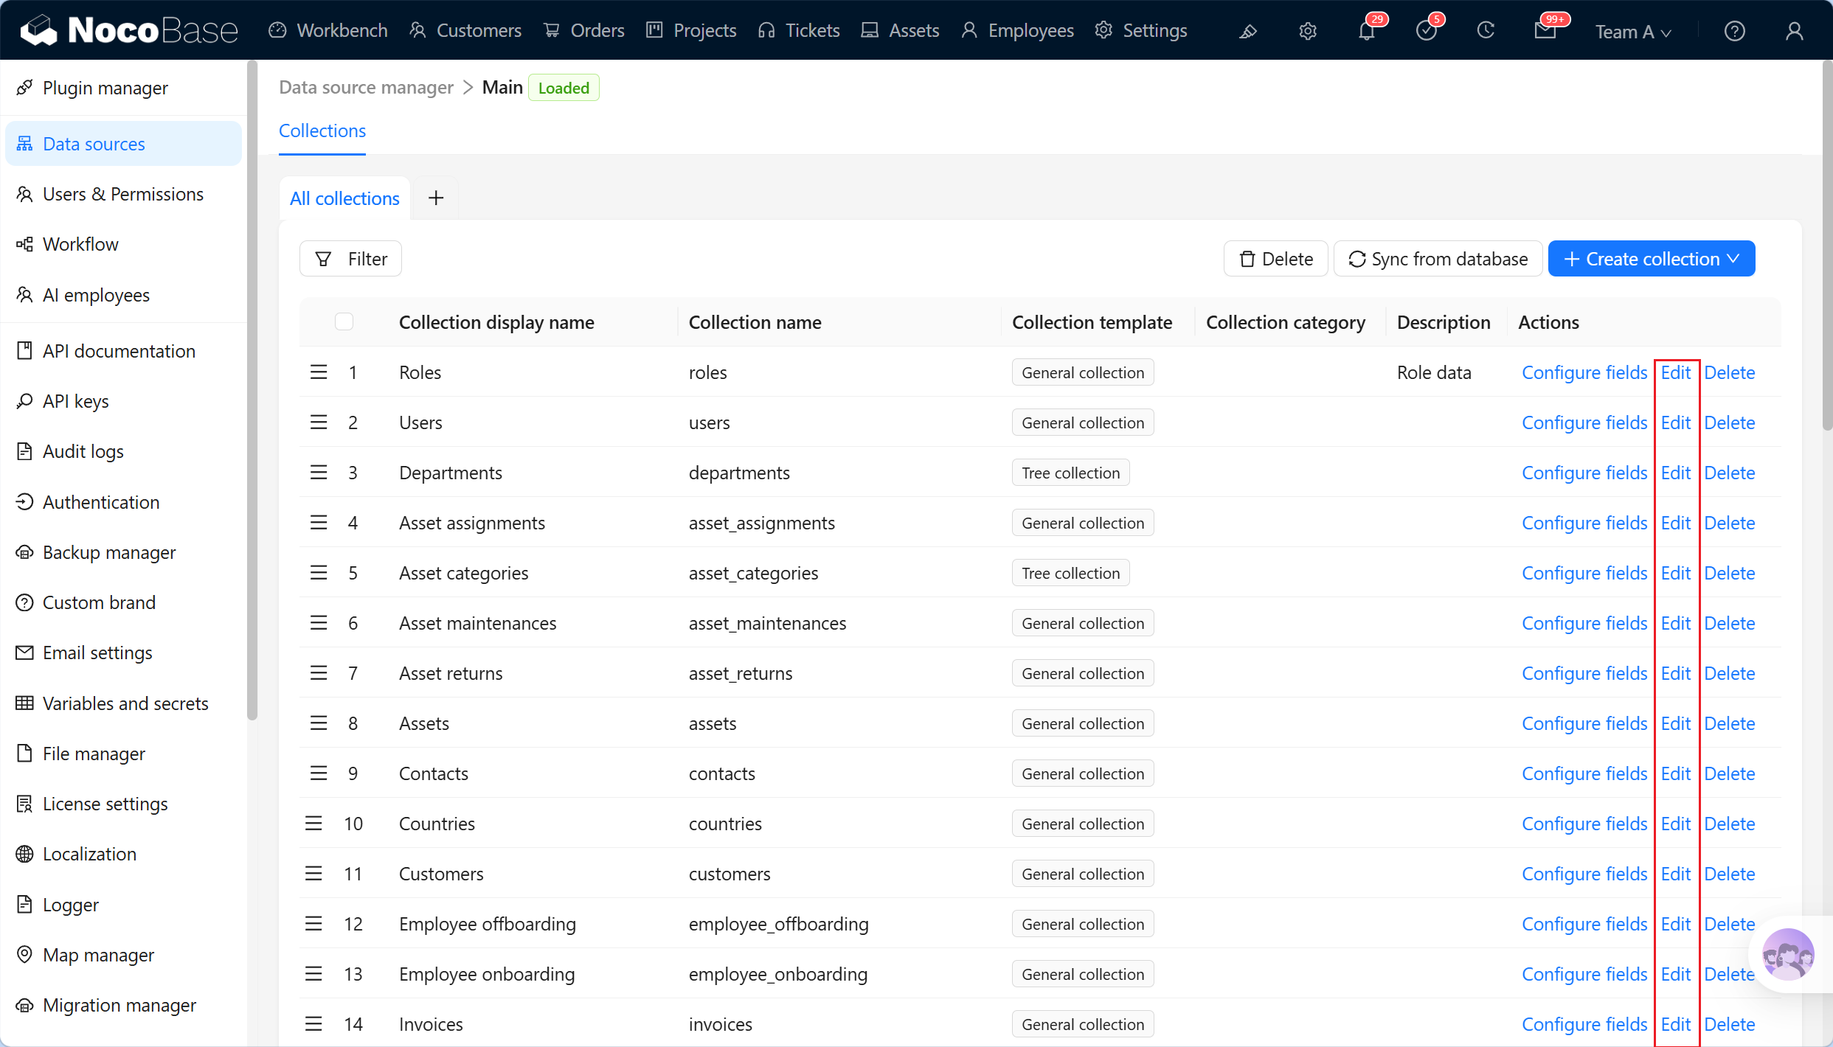This screenshot has width=1833, height=1047.
Task: Click the plugin settings gear icon in header
Action: (x=1308, y=31)
